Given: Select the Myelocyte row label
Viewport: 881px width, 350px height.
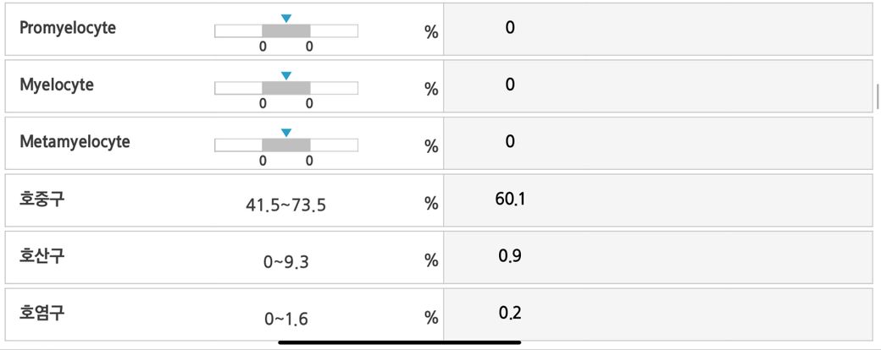Looking at the screenshot, I should tap(57, 85).
